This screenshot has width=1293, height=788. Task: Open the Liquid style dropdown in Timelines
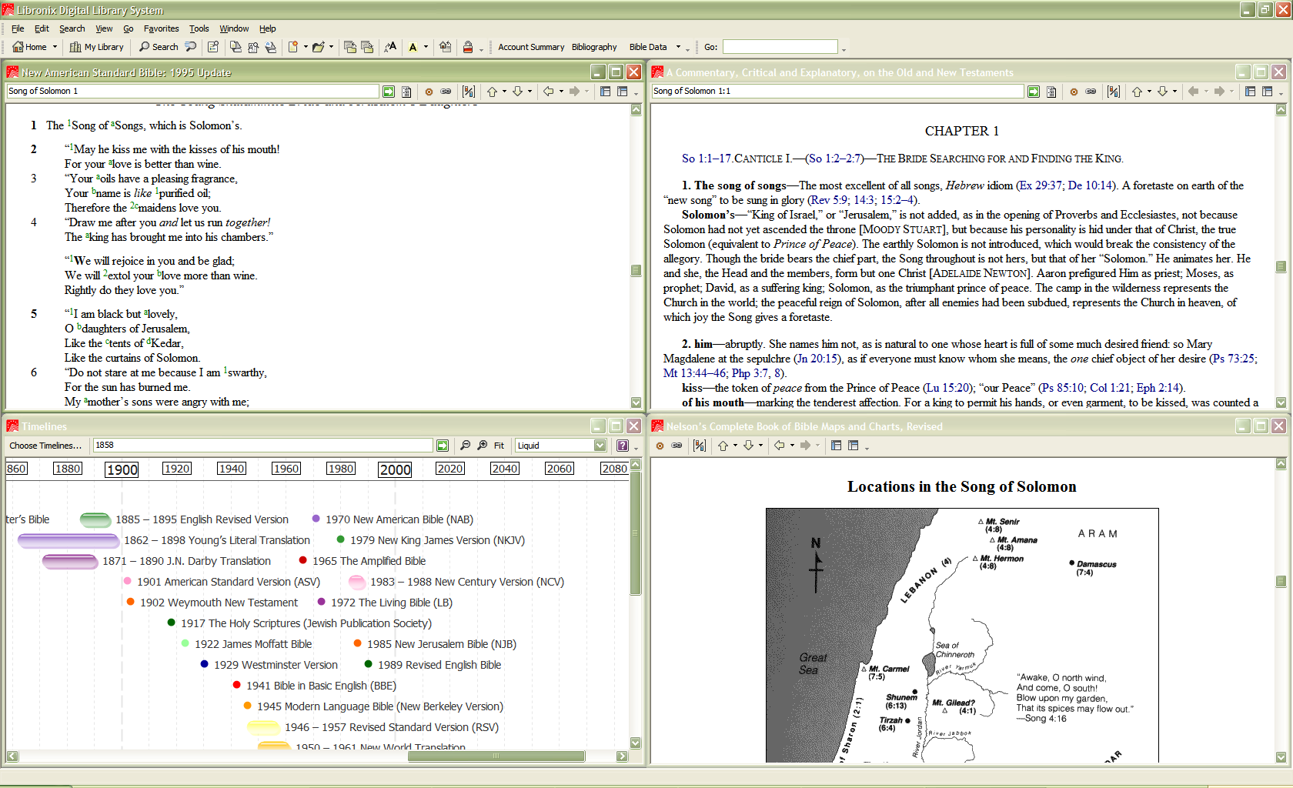[600, 446]
